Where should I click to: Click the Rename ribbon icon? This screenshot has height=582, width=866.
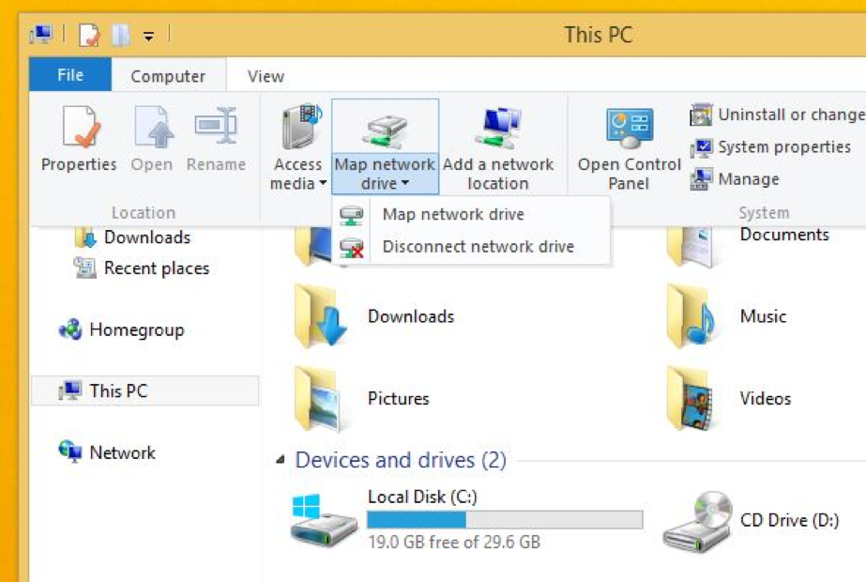point(216,126)
